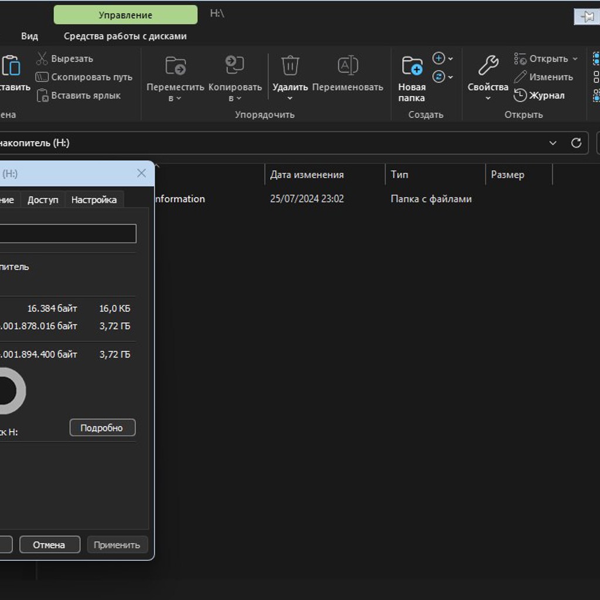600x600 pixels.
Task: Click the "16,0 КБ" value
Action: coord(115,308)
